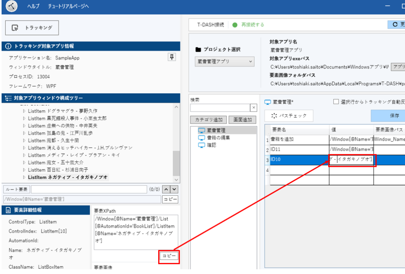This screenshot has height=274, width=405.
Task: Click the ルート要素 search input field
Action: pyautogui.click(x=89, y=190)
